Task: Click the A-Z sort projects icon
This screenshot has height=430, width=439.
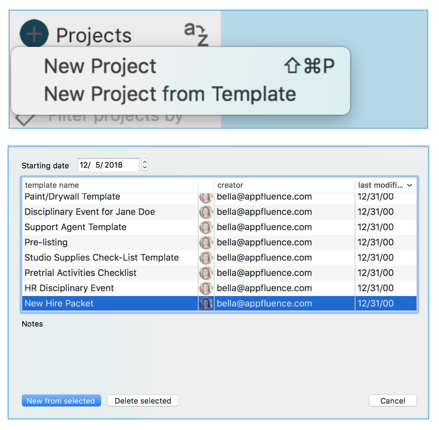Action: tap(196, 34)
